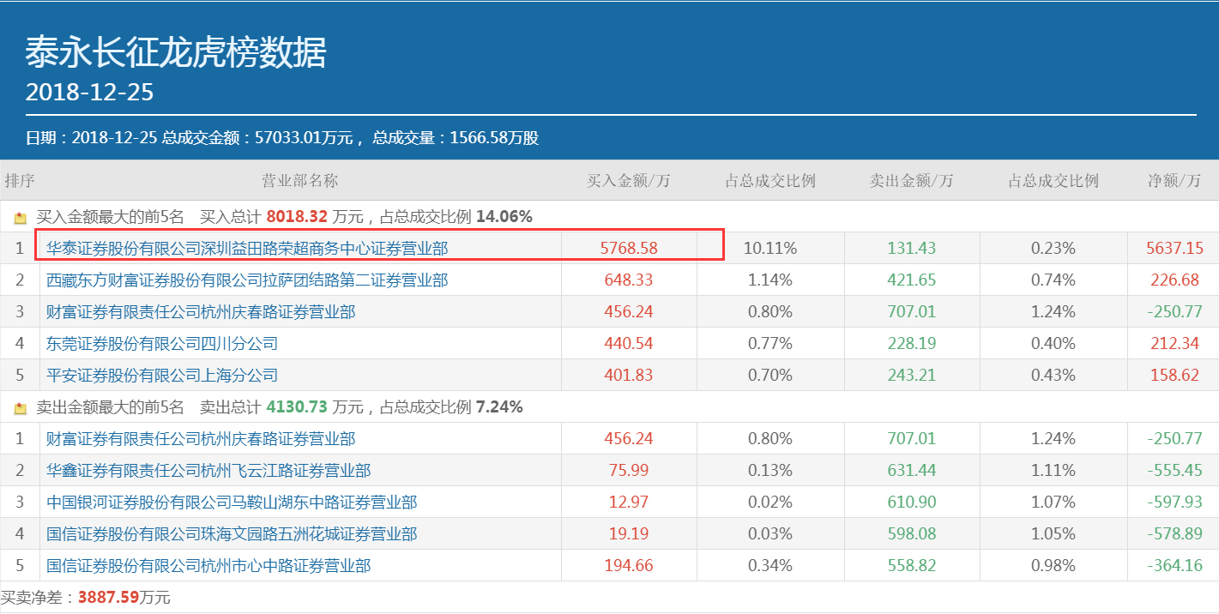Click the title 泰永长征龙虎榜数据

pyautogui.click(x=176, y=53)
